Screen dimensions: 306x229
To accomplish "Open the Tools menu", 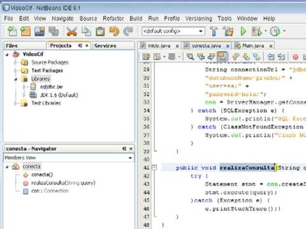I will [224, 18].
